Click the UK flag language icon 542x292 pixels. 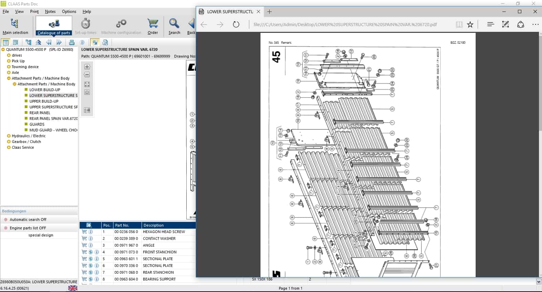[72, 288]
